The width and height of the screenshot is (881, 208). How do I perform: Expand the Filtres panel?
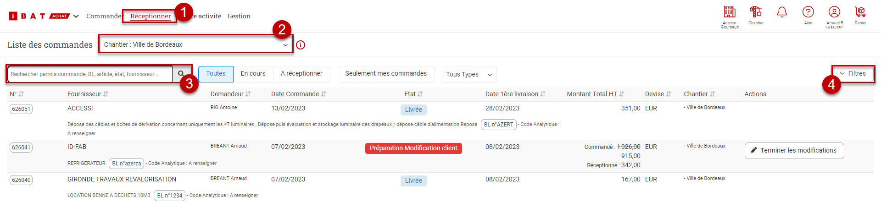point(853,74)
